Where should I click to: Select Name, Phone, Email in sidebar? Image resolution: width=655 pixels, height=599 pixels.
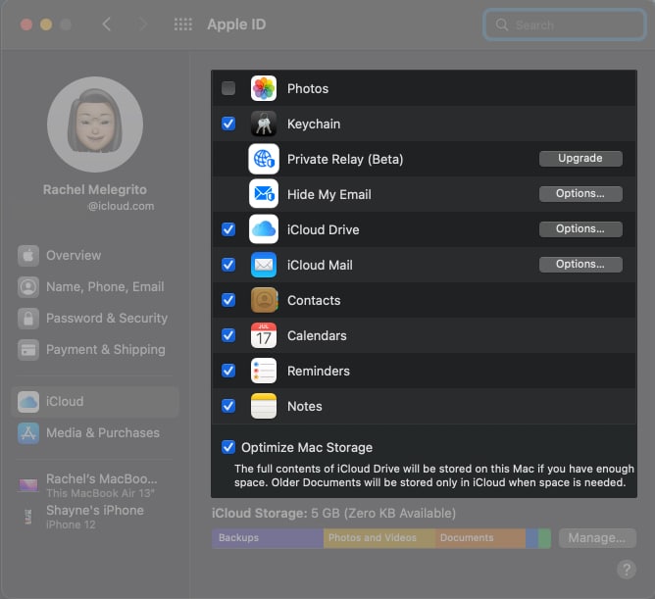coord(96,287)
